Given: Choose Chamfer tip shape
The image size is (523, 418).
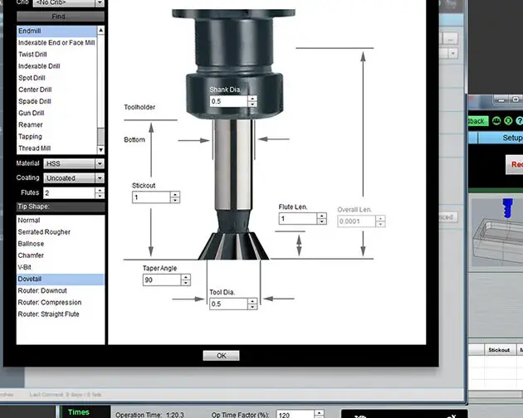Looking at the screenshot, I should tap(61, 255).
